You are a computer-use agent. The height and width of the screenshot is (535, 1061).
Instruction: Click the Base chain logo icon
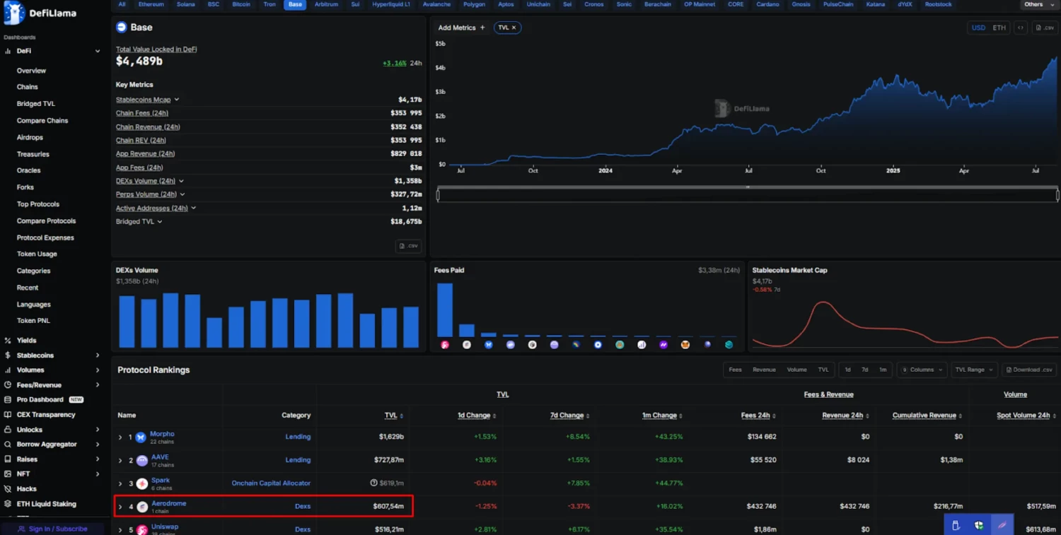121,28
